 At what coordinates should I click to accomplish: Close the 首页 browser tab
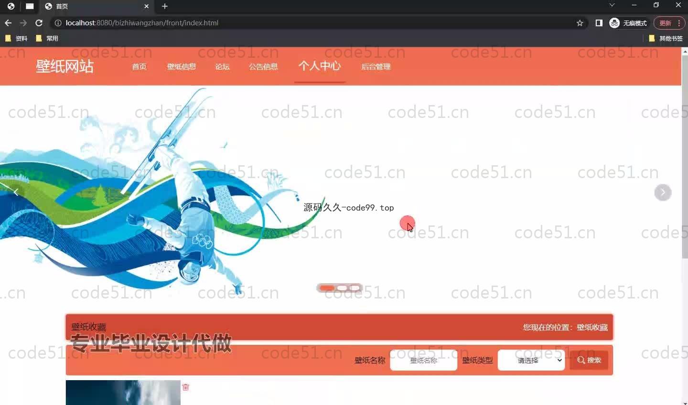[147, 6]
